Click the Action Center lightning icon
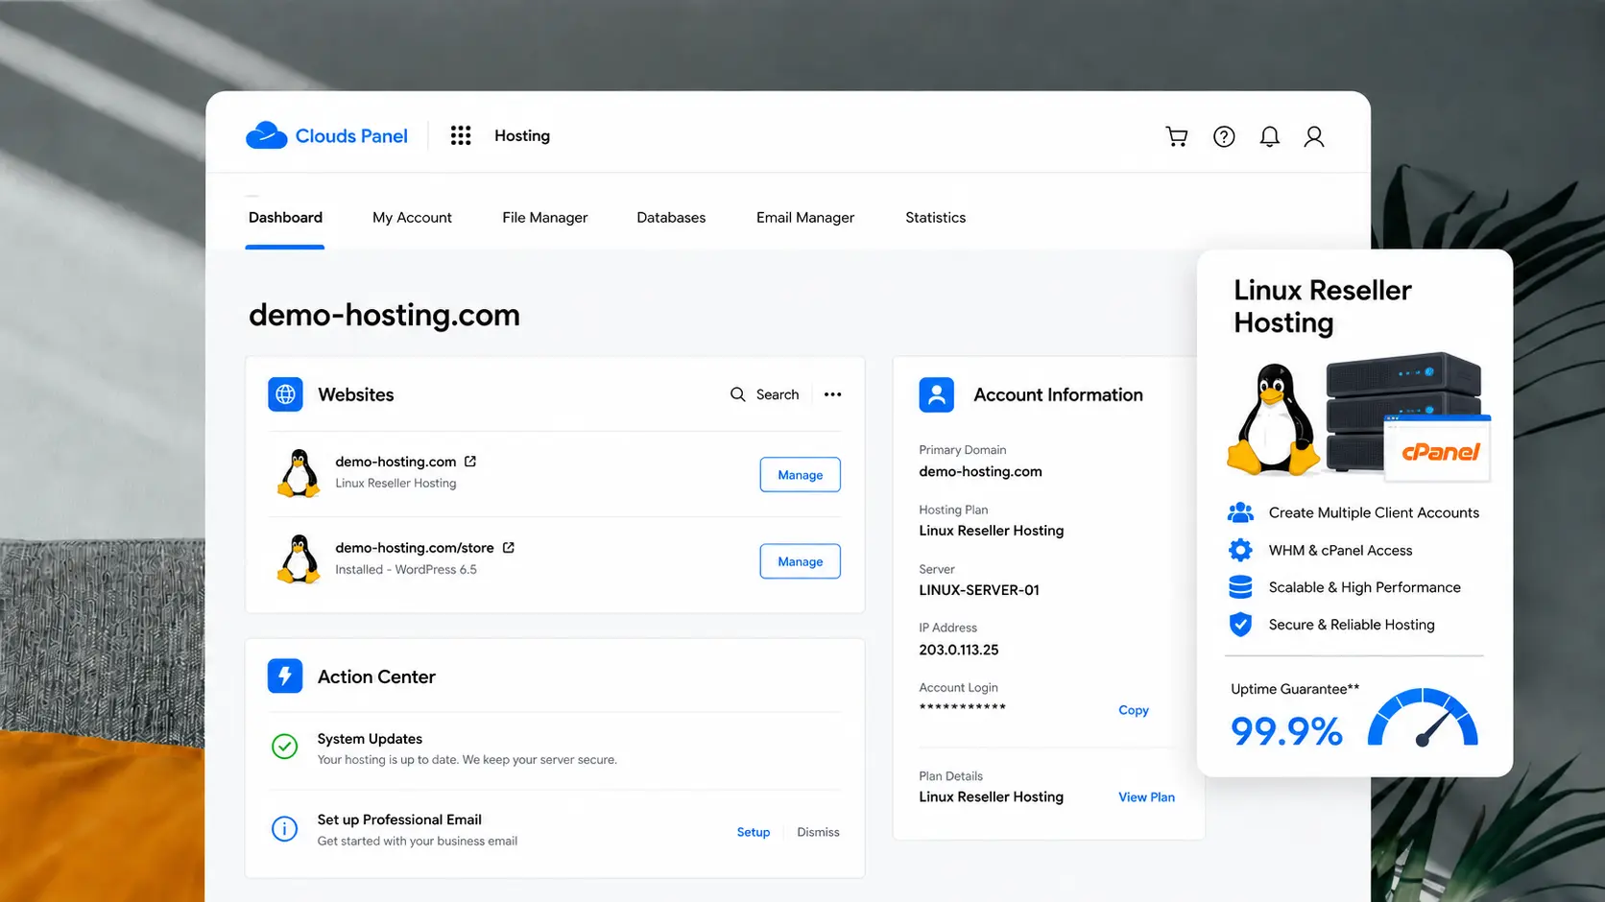1605x902 pixels. click(285, 676)
